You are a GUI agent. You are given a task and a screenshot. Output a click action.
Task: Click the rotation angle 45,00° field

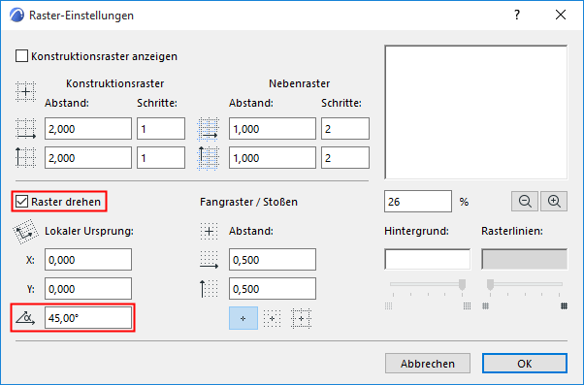click(x=88, y=318)
